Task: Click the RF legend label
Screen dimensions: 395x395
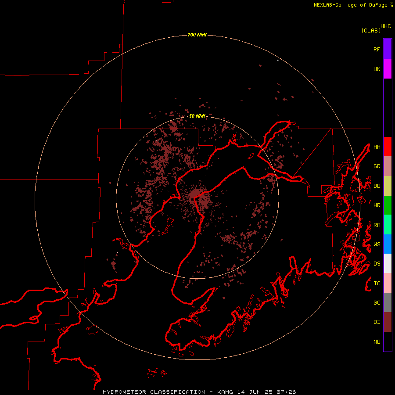Action: coord(377,49)
